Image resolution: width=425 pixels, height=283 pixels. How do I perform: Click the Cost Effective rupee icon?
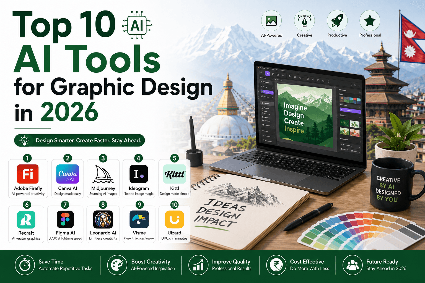tap(276, 265)
